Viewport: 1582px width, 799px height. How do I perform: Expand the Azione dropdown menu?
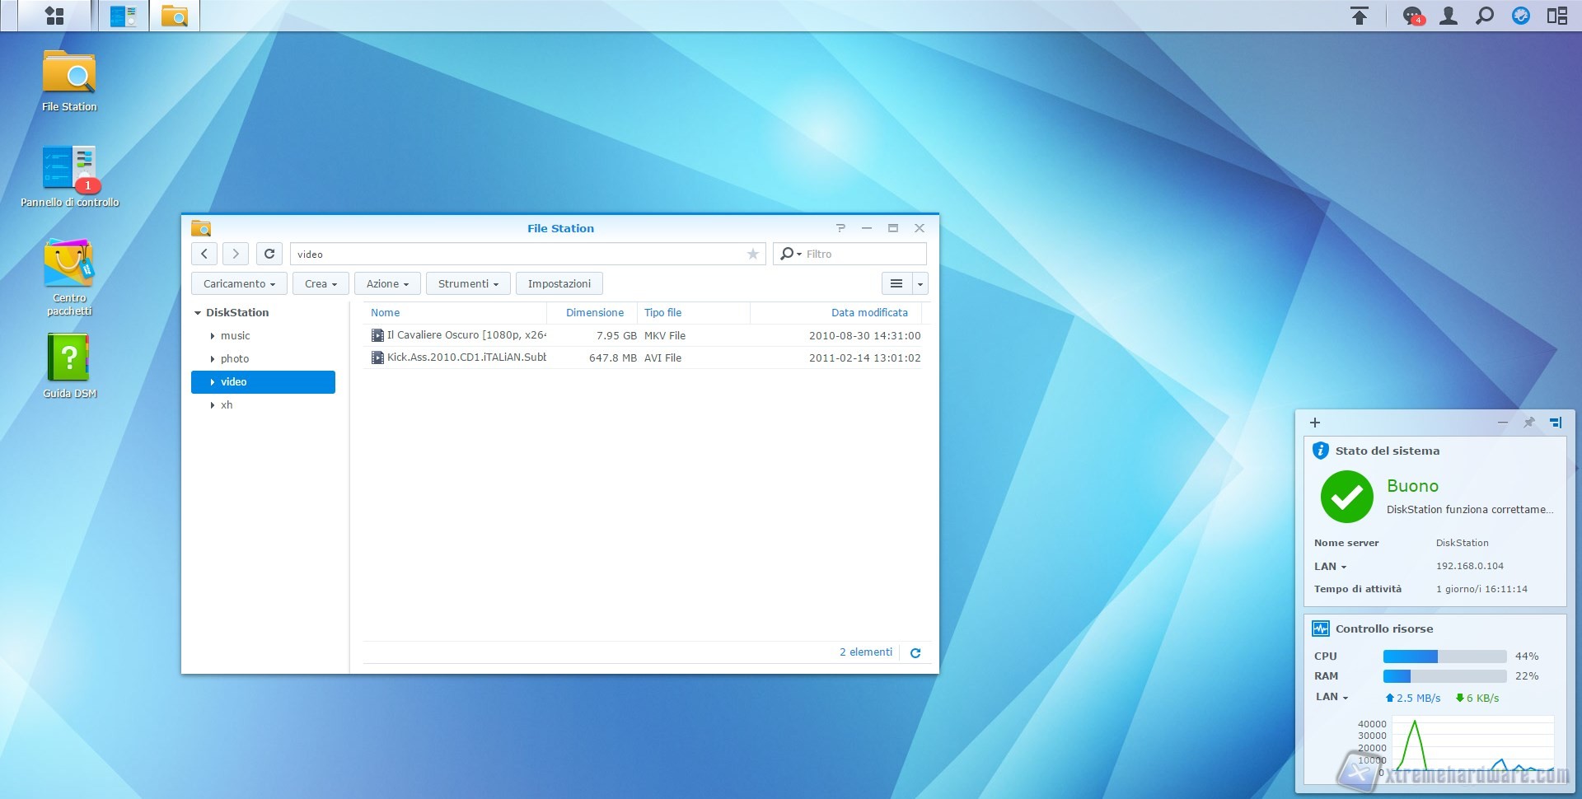pos(387,284)
